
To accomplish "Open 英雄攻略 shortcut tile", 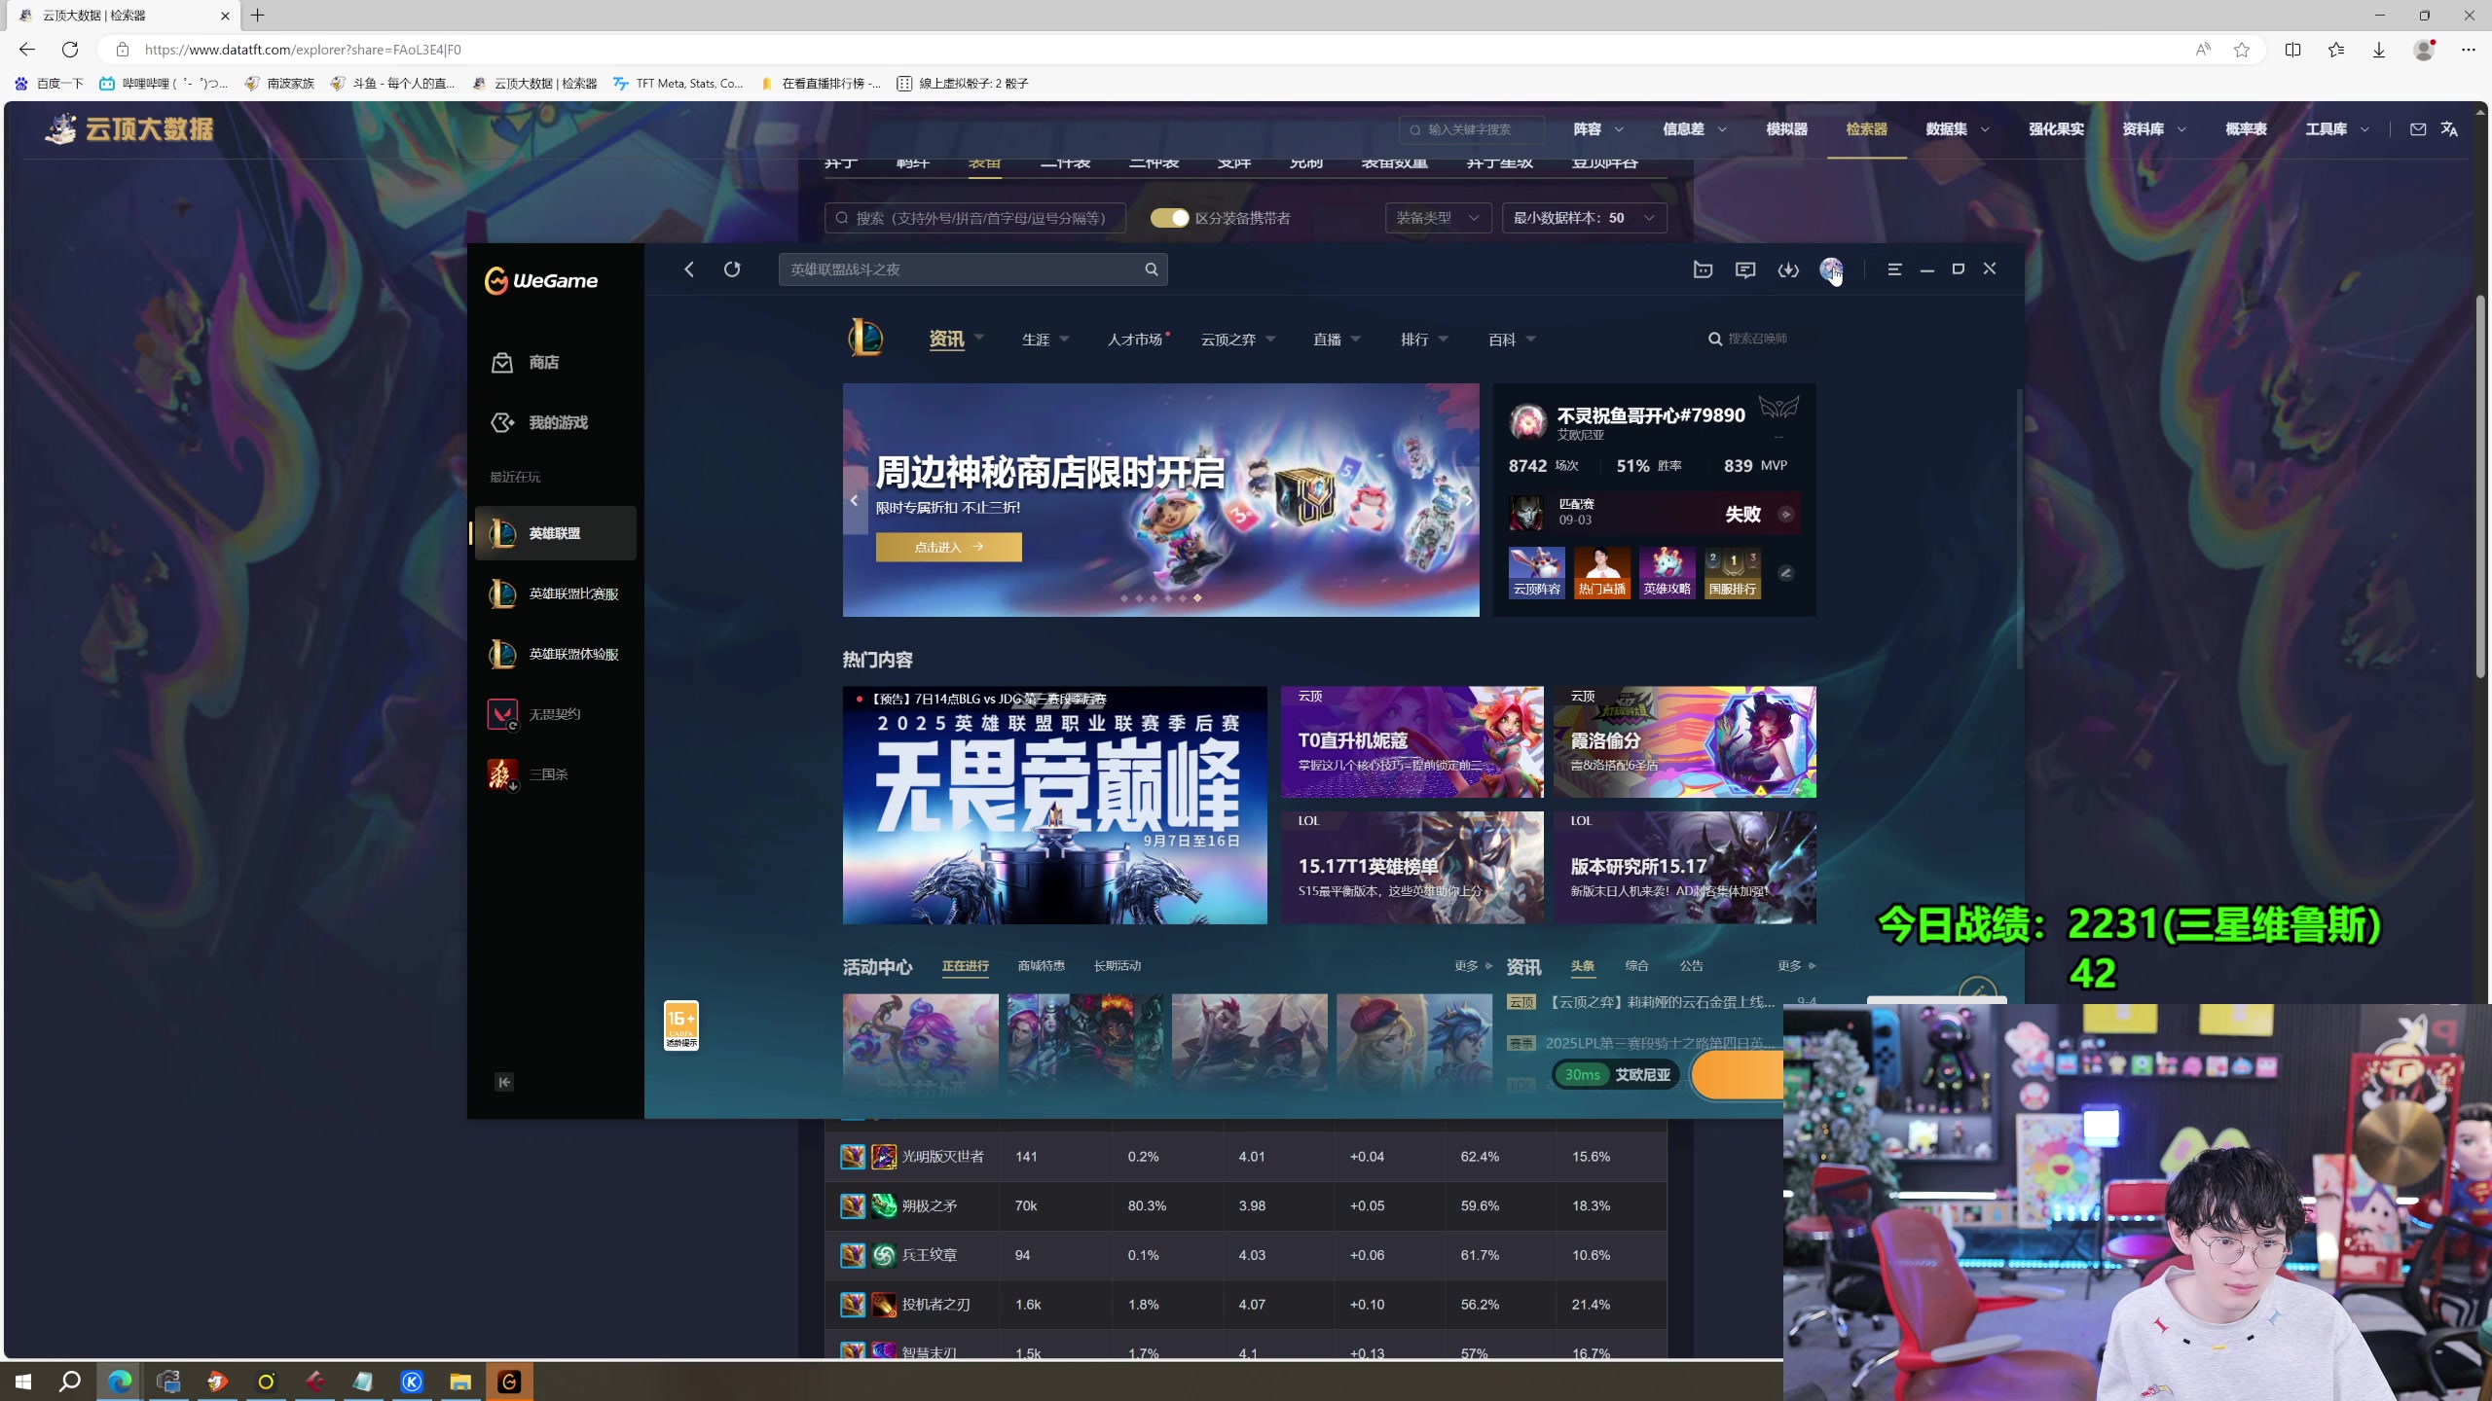I will 1667,572.
